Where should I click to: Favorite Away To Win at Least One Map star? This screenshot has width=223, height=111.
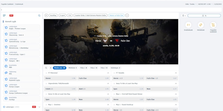(x=114, y=84)
